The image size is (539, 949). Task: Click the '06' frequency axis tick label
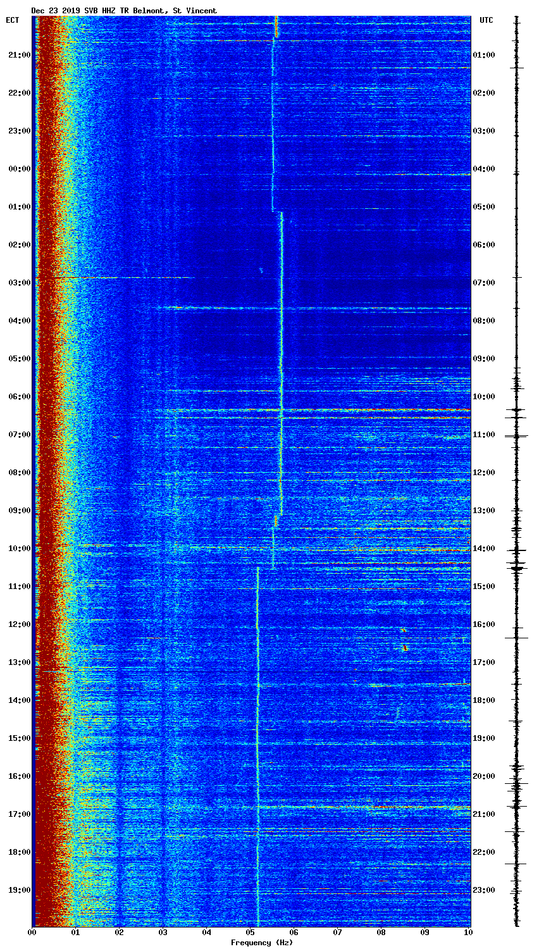pyautogui.click(x=294, y=933)
